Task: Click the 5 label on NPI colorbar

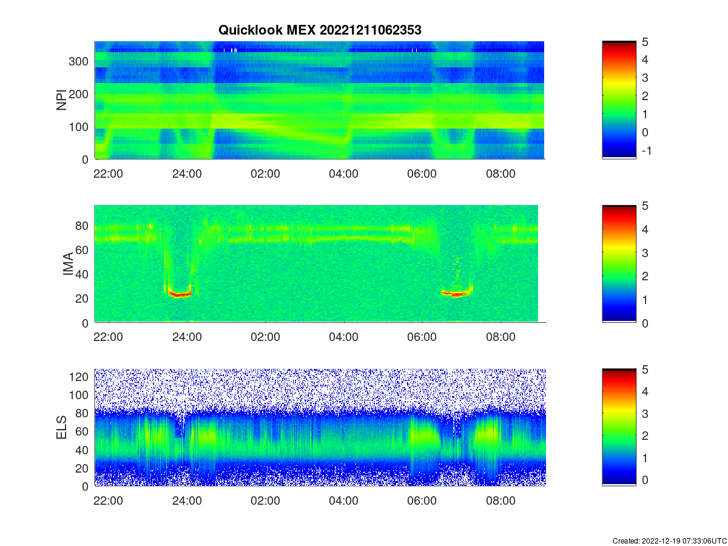Action: click(645, 42)
